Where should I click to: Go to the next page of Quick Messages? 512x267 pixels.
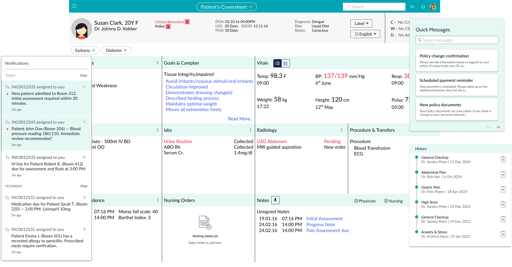tap(498, 127)
